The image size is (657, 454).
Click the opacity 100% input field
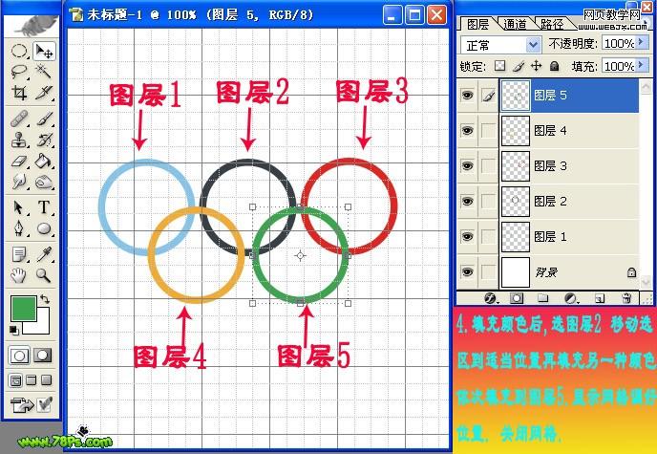coord(619,43)
